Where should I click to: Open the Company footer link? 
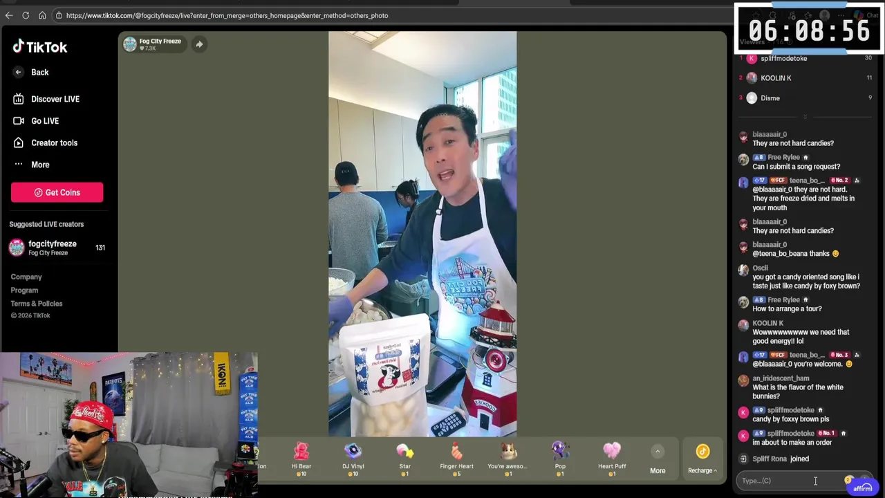click(x=26, y=277)
